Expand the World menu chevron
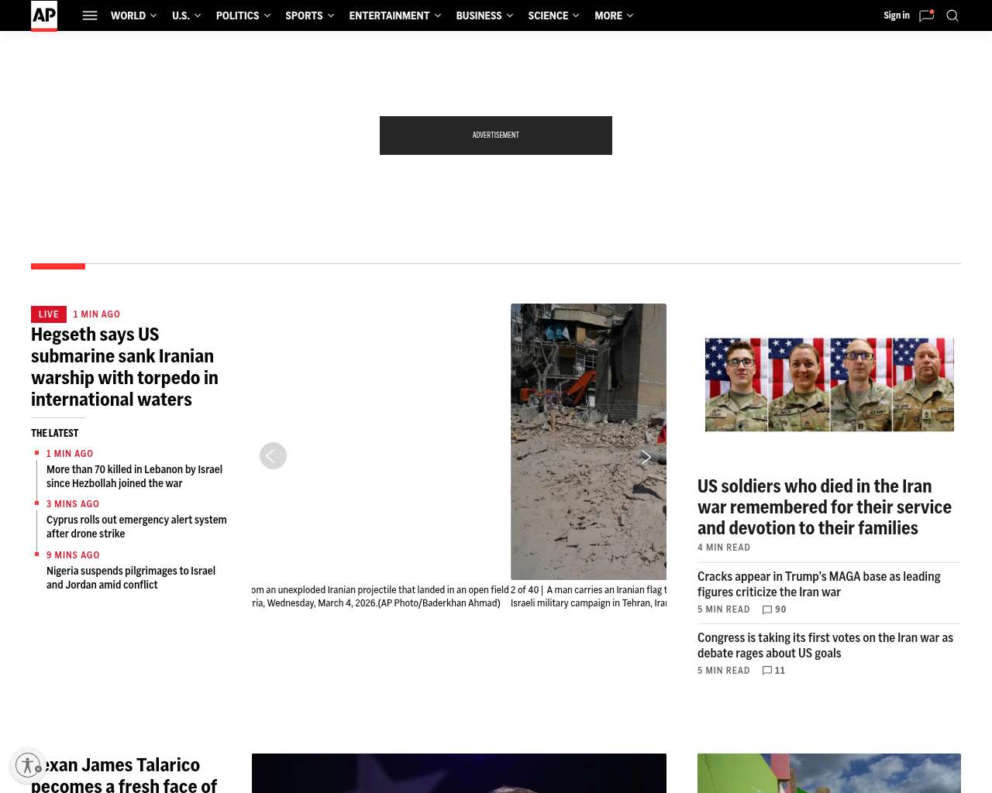The height and width of the screenshot is (793, 992). coord(153,15)
